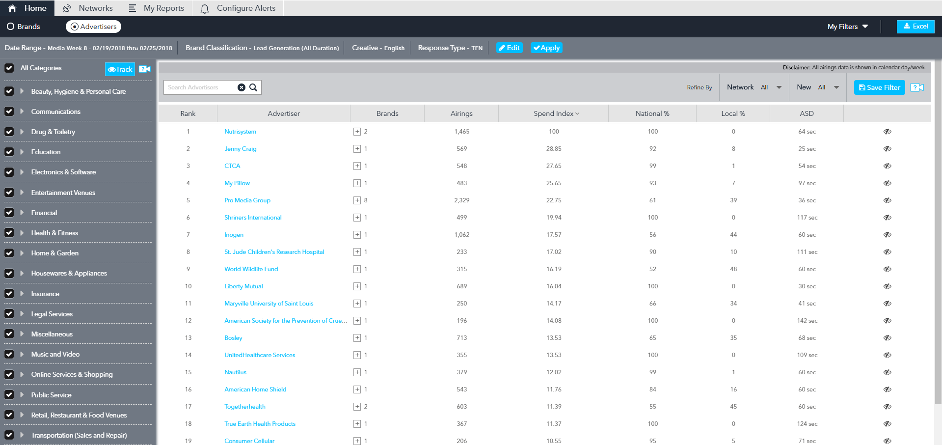Click the Track button
The width and height of the screenshot is (942, 445).
click(120, 69)
